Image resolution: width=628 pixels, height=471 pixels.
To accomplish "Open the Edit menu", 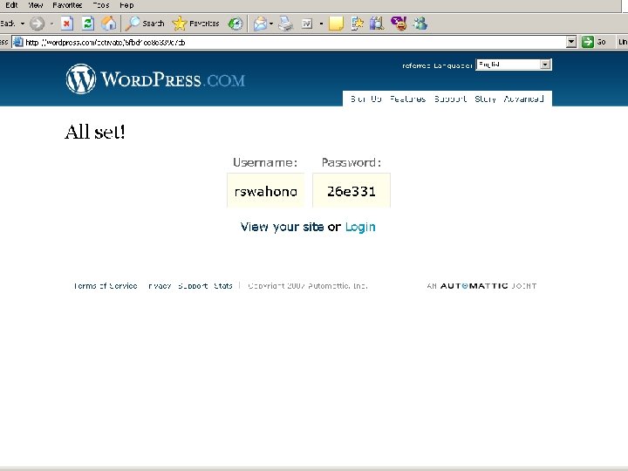I will coord(11,5).
